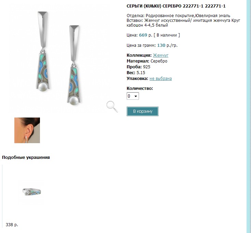Click the 'В наличии' availability status
The width and height of the screenshot is (251, 233).
(167, 35)
